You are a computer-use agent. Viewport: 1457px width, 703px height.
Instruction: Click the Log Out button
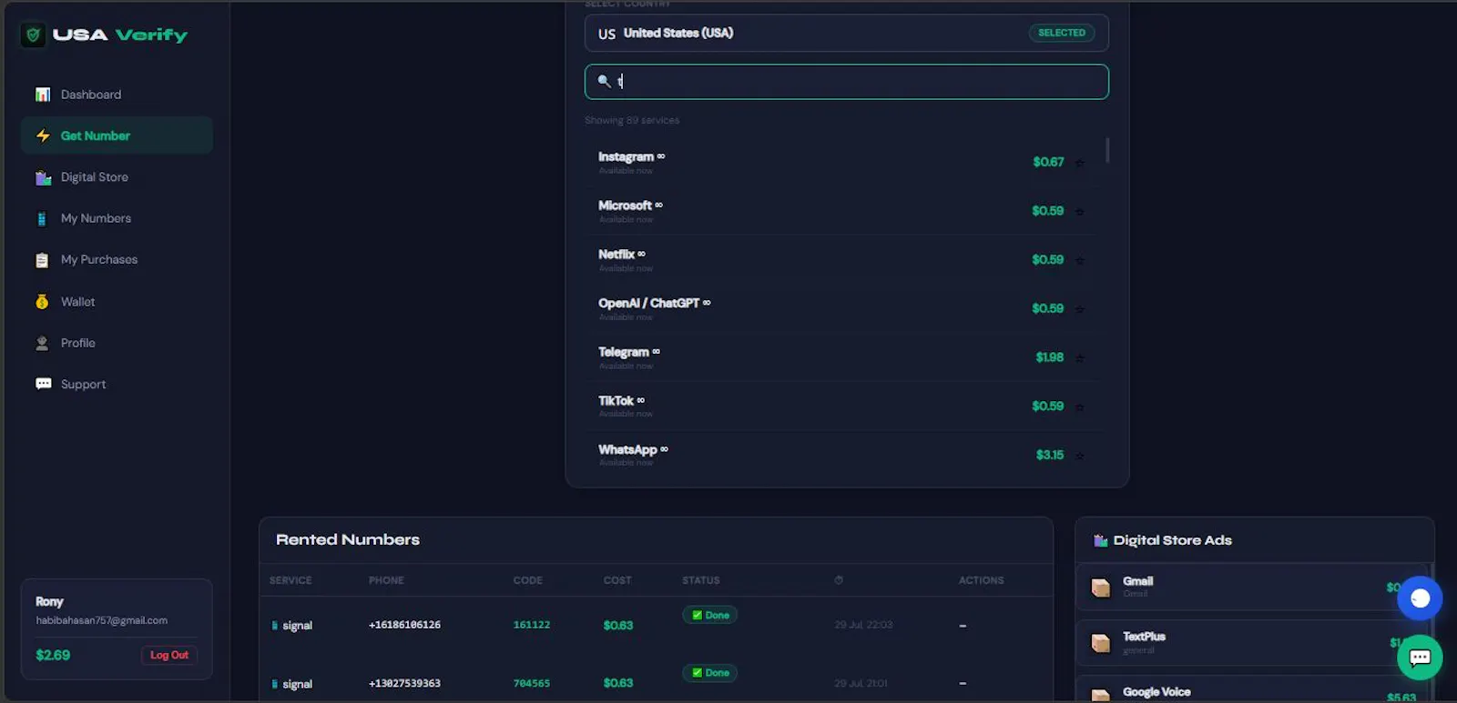click(x=169, y=655)
